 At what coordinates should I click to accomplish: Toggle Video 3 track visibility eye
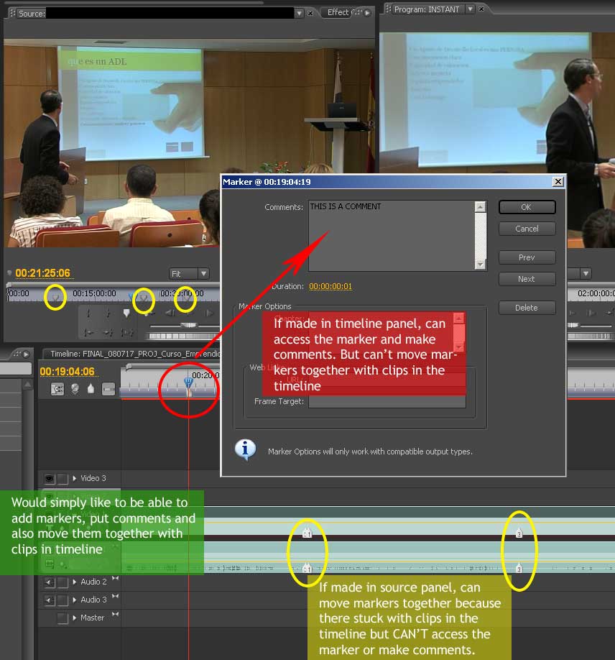[x=50, y=479]
